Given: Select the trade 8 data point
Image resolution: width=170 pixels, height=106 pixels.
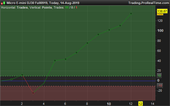Looking at the screenshot, I should [x=87, y=43].
